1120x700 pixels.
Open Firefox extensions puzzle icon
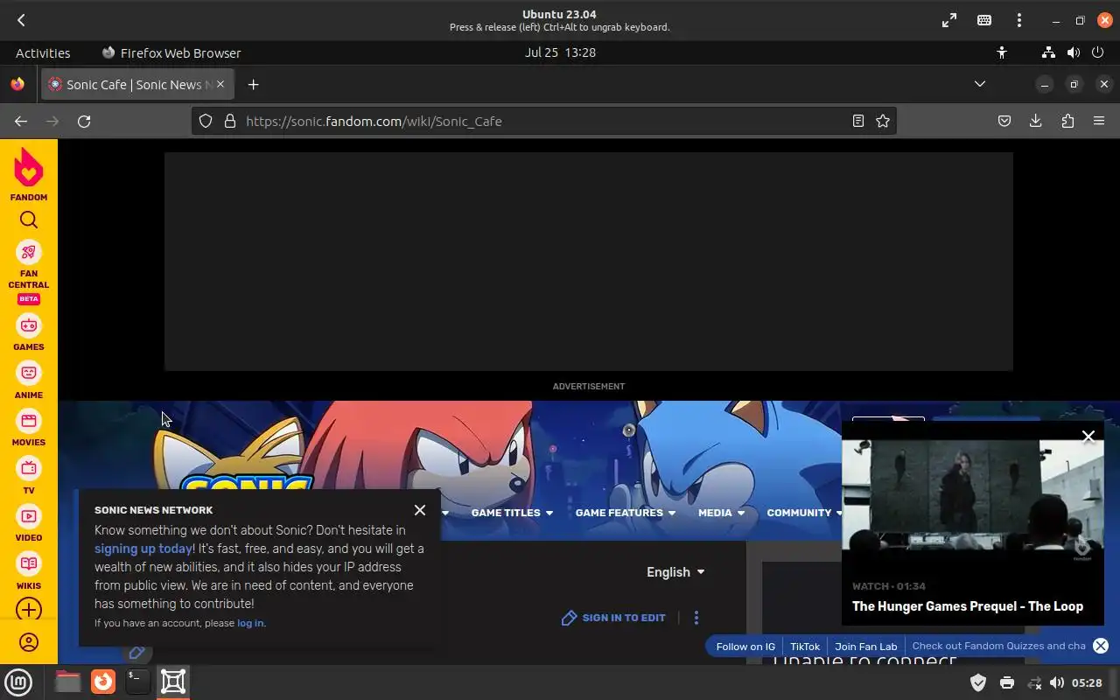pos(1067,122)
